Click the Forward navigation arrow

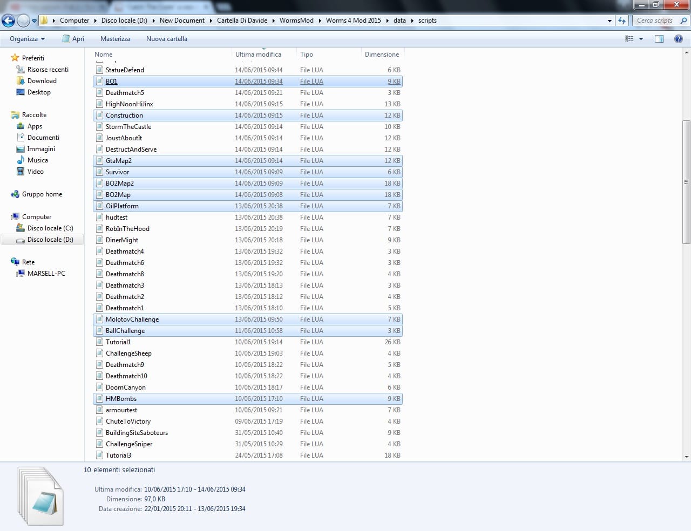point(23,21)
